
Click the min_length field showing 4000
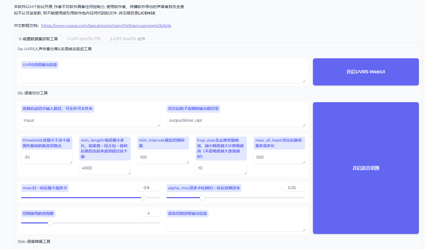(105, 168)
